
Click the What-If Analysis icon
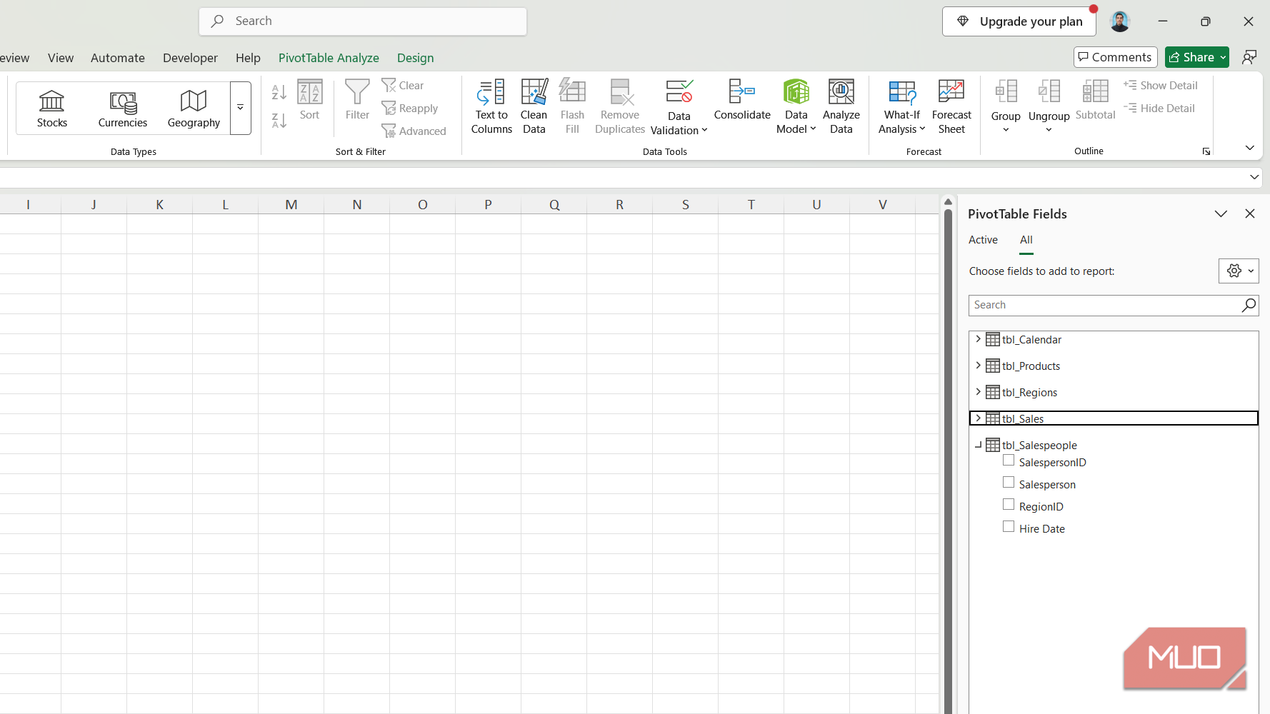point(902,91)
